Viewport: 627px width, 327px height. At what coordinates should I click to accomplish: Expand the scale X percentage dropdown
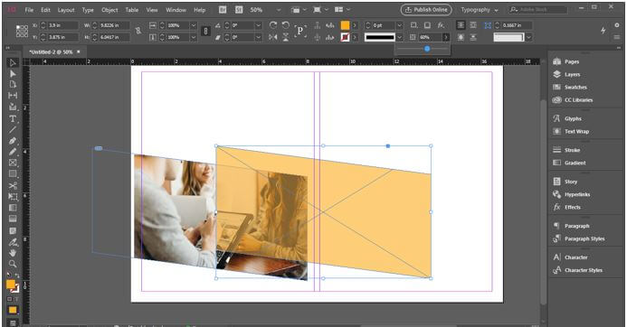click(193, 25)
